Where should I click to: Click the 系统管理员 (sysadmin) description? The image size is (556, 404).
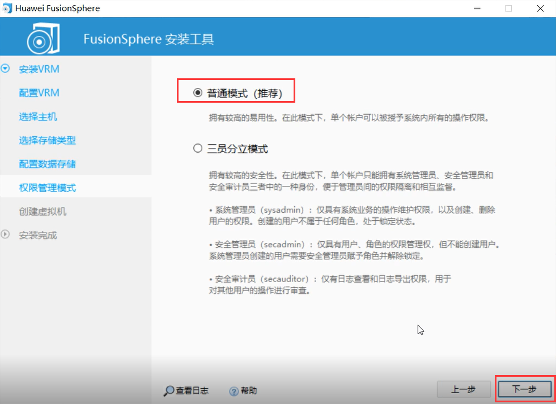pyautogui.click(x=352, y=216)
